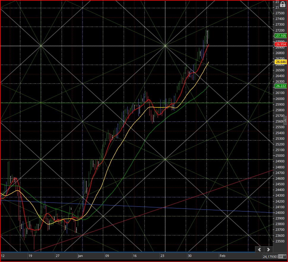Click the green 27.105 price tag
This screenshot has height=262, width=288.
281,36
